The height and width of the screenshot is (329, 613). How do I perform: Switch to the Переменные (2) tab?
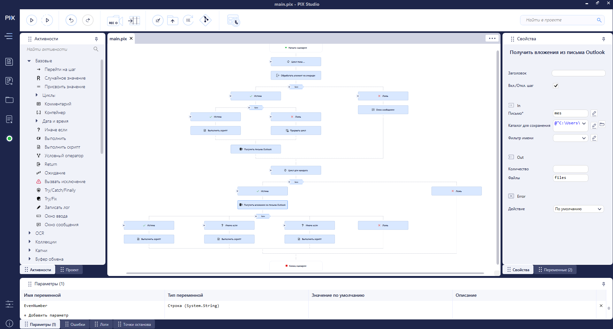(555, 270)
